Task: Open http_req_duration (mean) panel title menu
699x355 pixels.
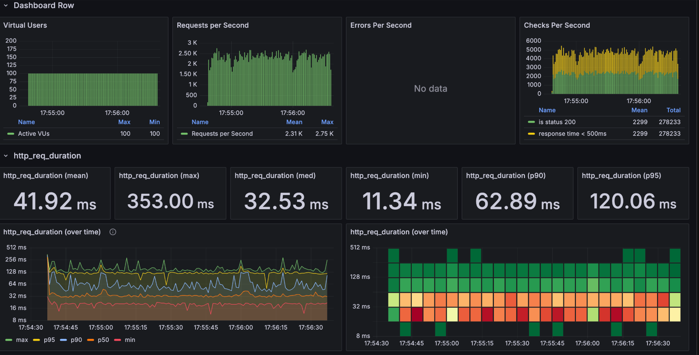Action: pyautogui.click(x=46, y=176)
